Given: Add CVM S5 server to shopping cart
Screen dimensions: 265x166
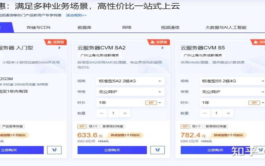Looking at the screenshot, I should pyautogui.click(x=260, y=150).
